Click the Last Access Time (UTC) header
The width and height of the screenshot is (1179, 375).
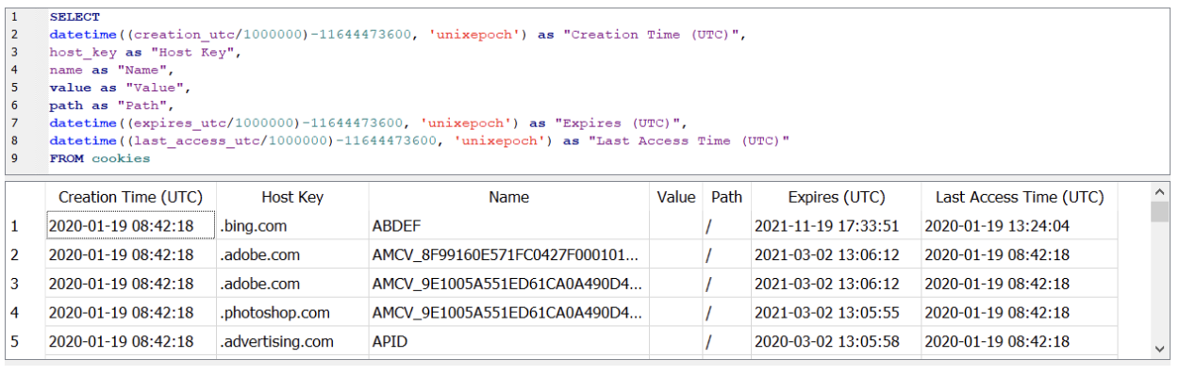[1019, 198]
